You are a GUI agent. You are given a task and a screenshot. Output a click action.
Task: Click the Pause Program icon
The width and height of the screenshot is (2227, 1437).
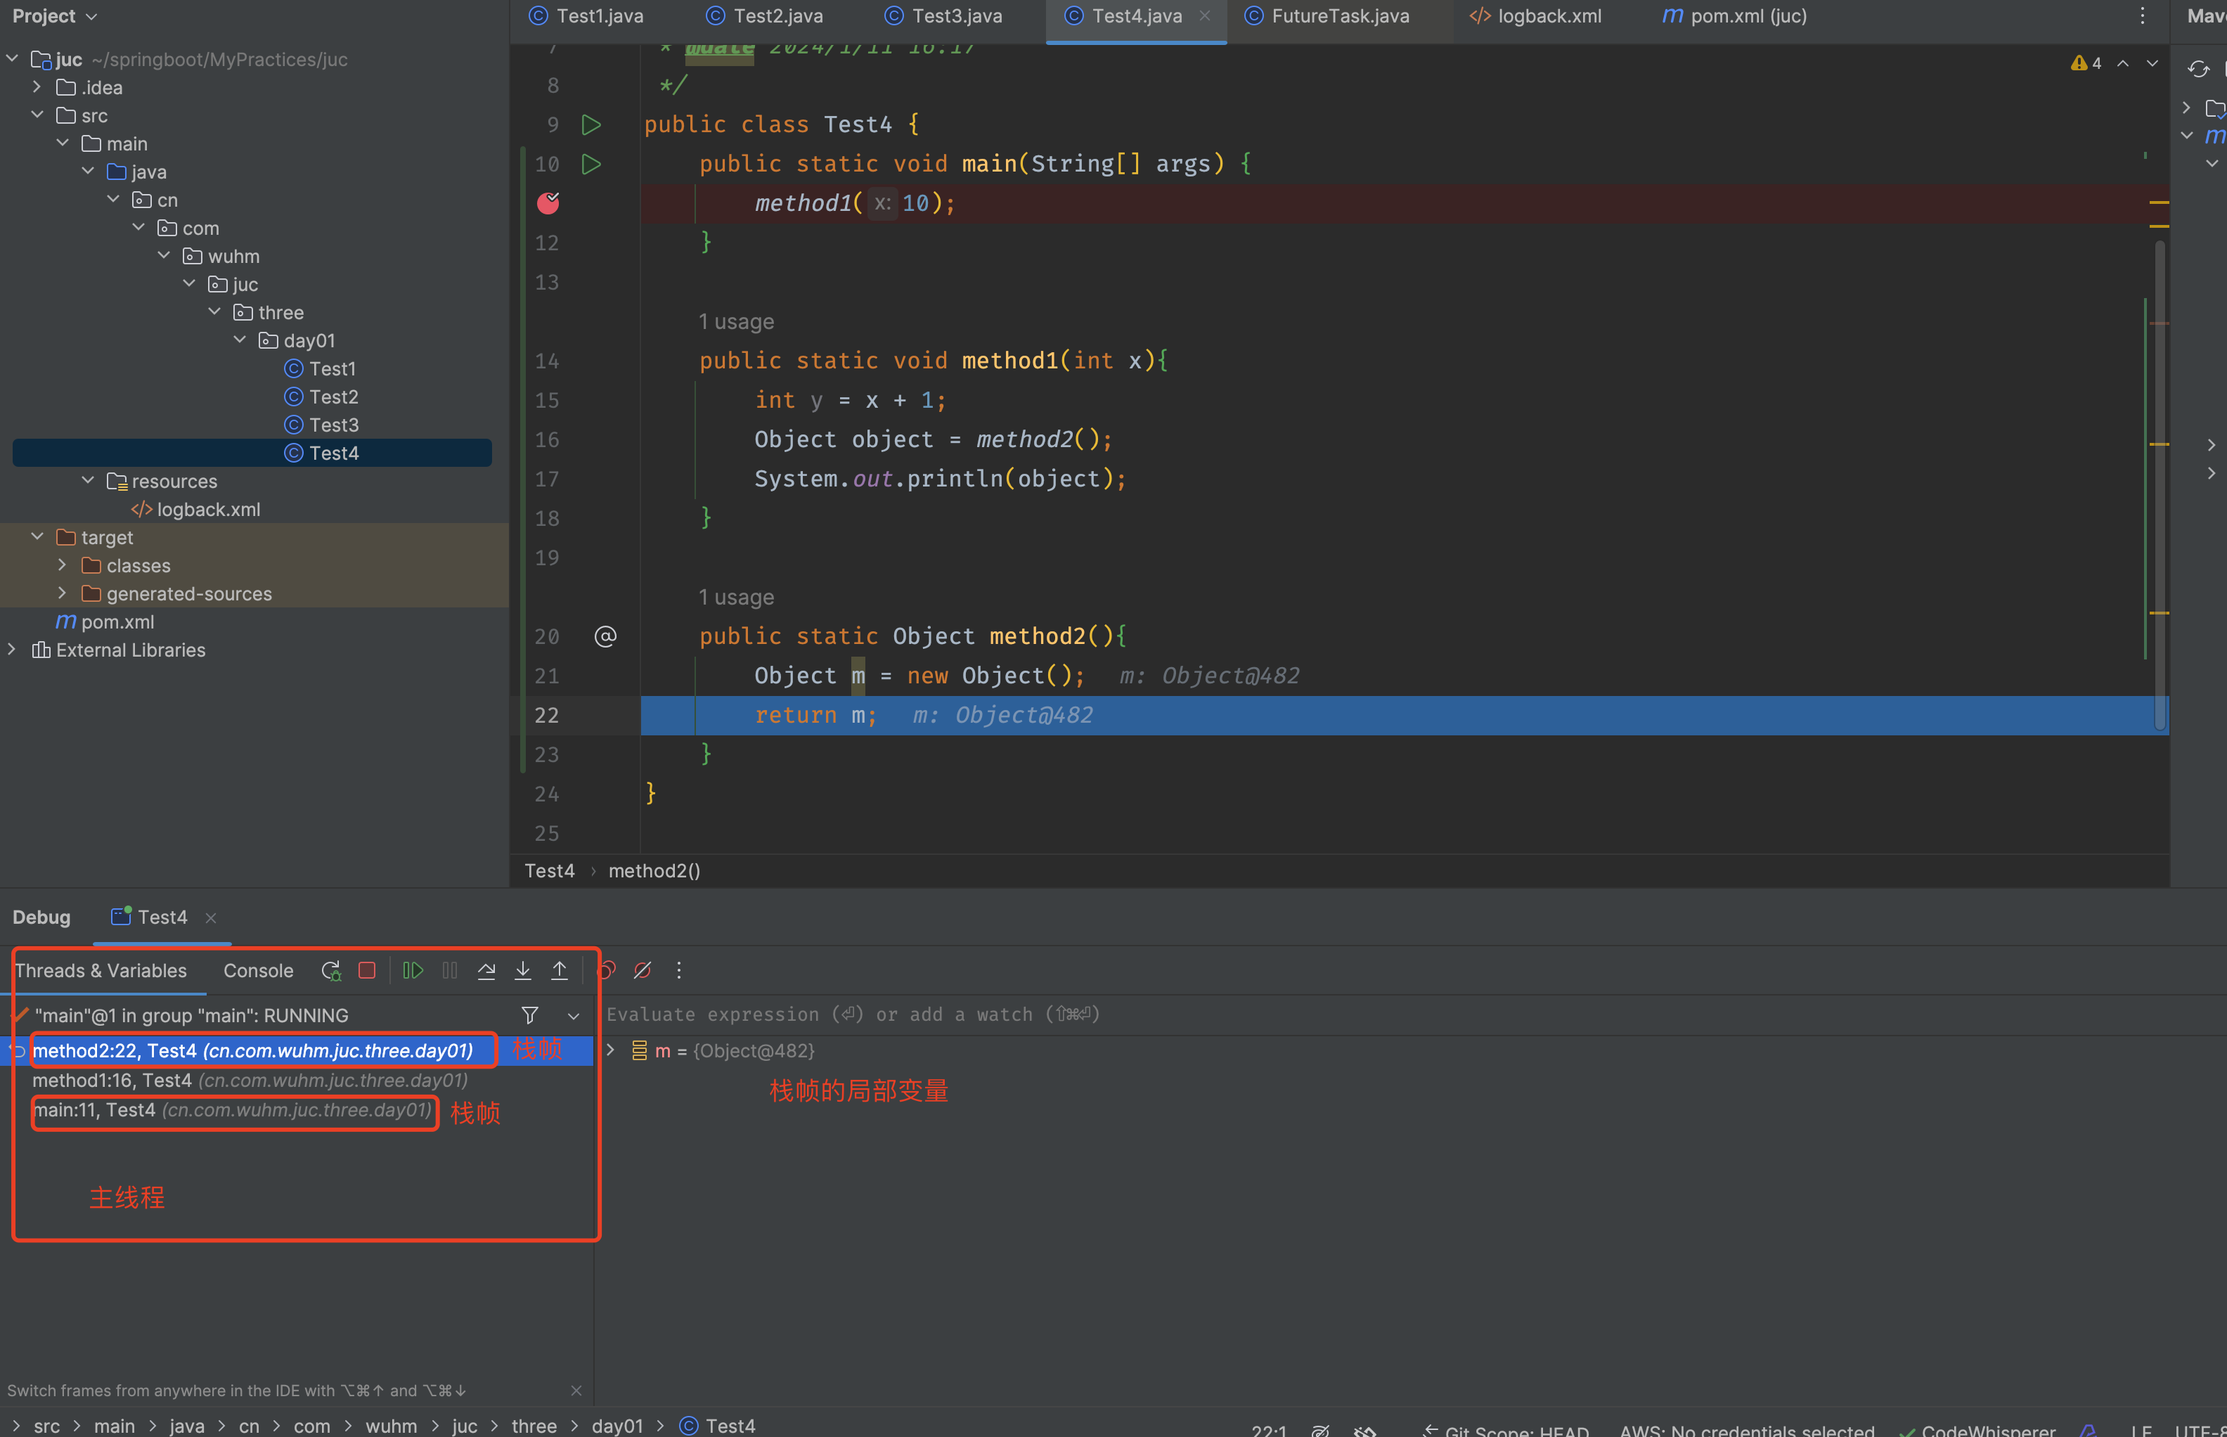(x=450, y=970)
